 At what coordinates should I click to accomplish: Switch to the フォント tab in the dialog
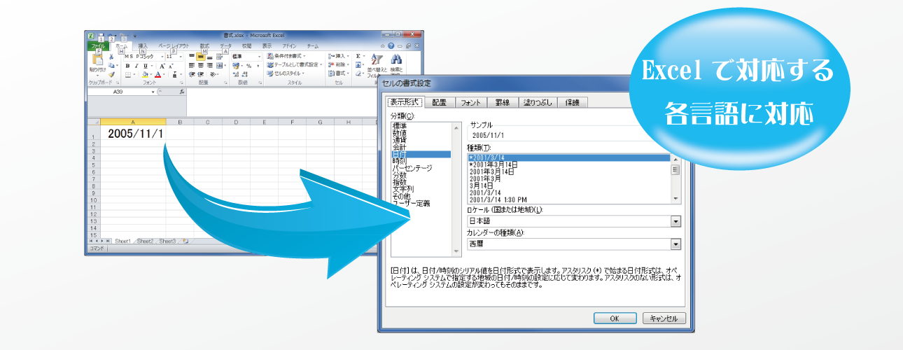click(x=470, y=102)
